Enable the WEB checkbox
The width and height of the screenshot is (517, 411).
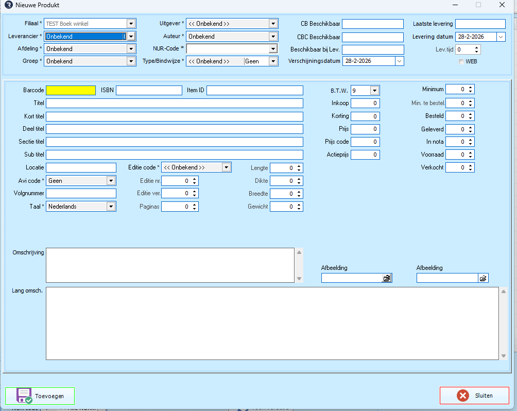pyautogui.click(x=461, y=61)
